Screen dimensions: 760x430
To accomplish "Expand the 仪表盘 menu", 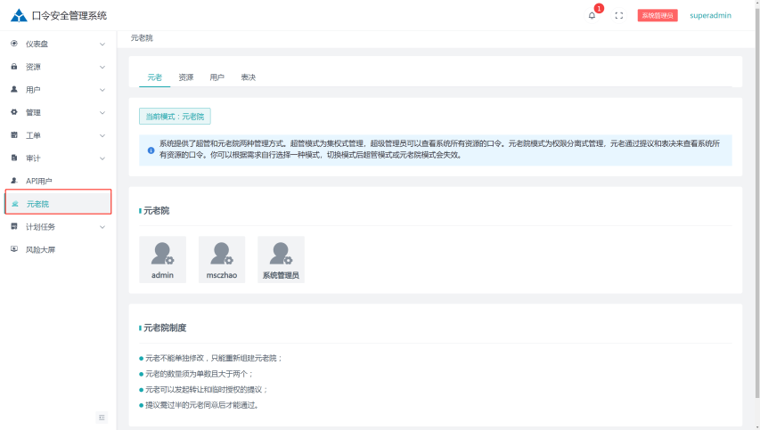I will tap(57, 44).
